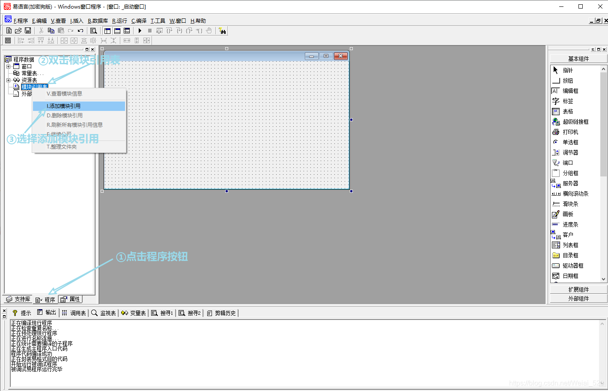The image size is (608, 391).
Task: Open the T.工具 menu
Action: pos(158,21)
